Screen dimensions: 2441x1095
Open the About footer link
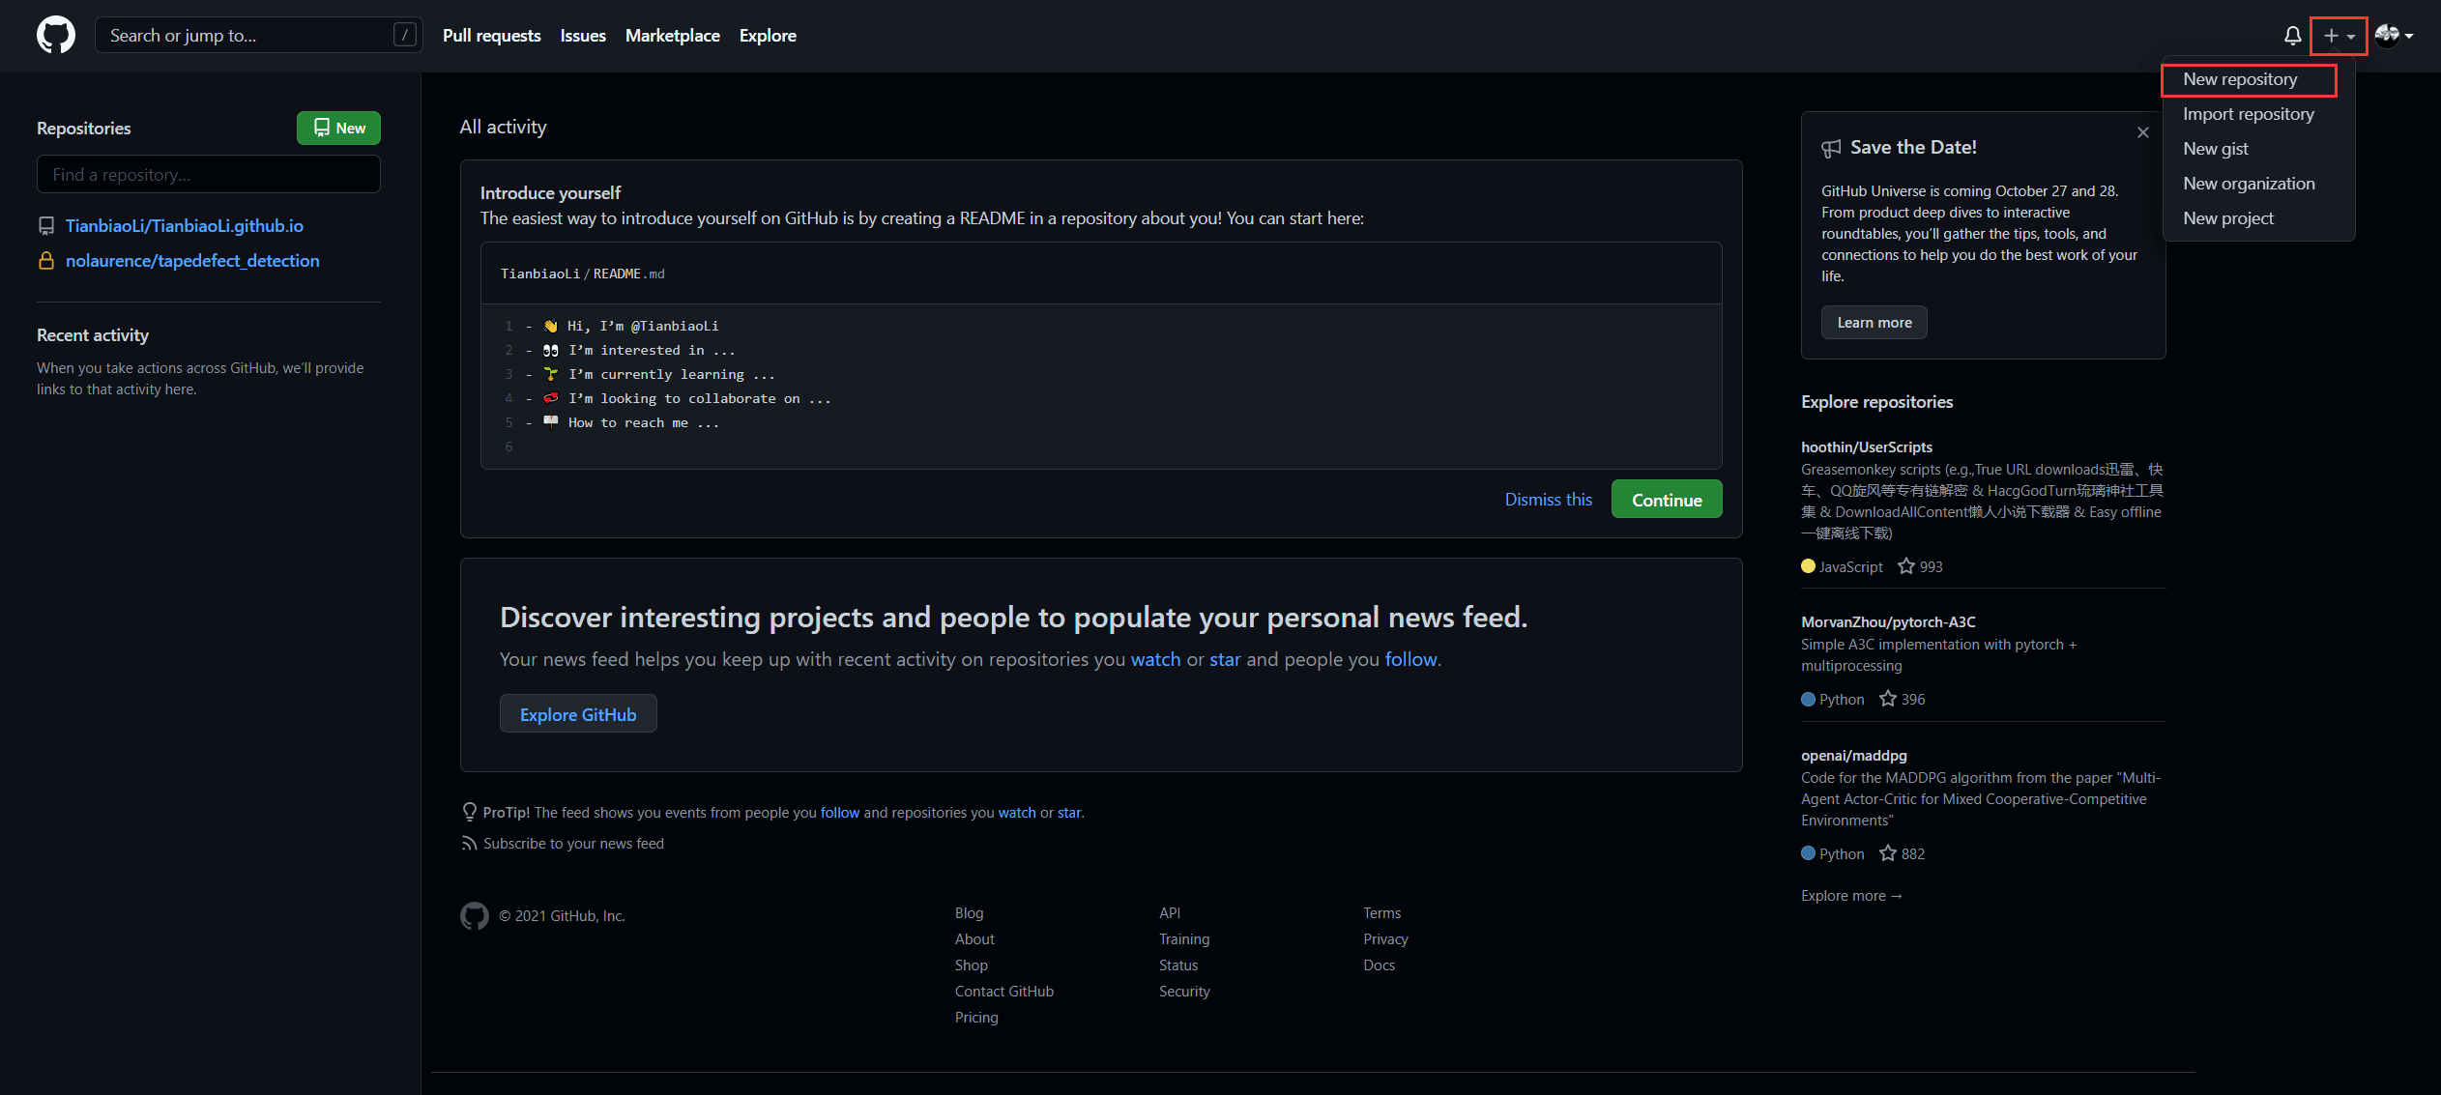point(974,939)
